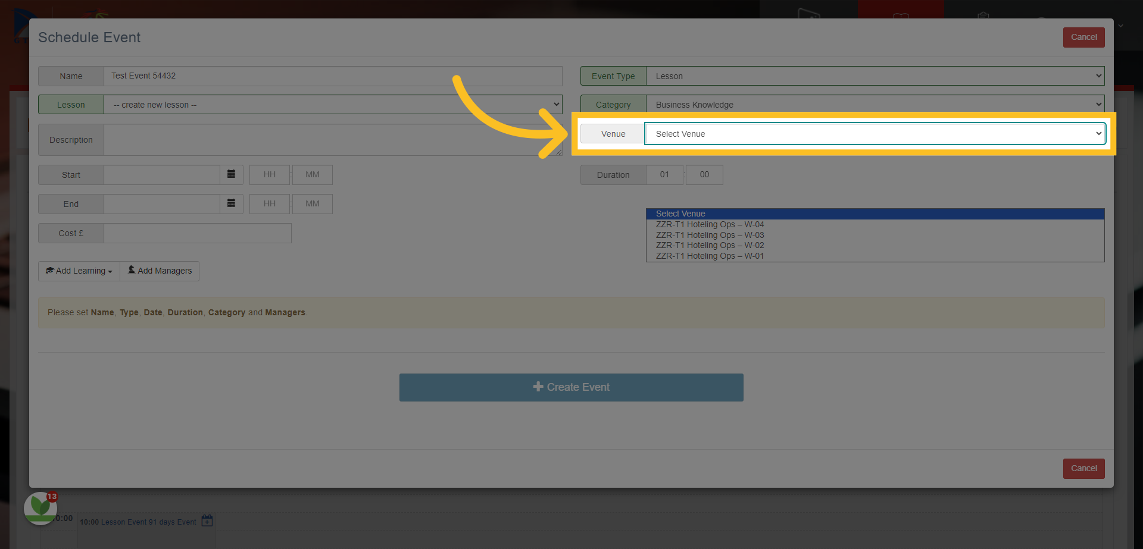Choose ZZR-T1 Hoteling Ops – W-04 venue
This screenshot has height=549, width=1143.
click(875, 225)
